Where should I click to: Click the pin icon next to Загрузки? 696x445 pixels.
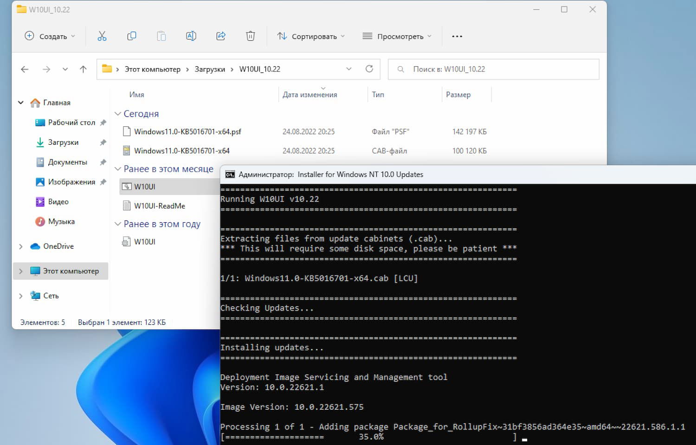point(103,142)
